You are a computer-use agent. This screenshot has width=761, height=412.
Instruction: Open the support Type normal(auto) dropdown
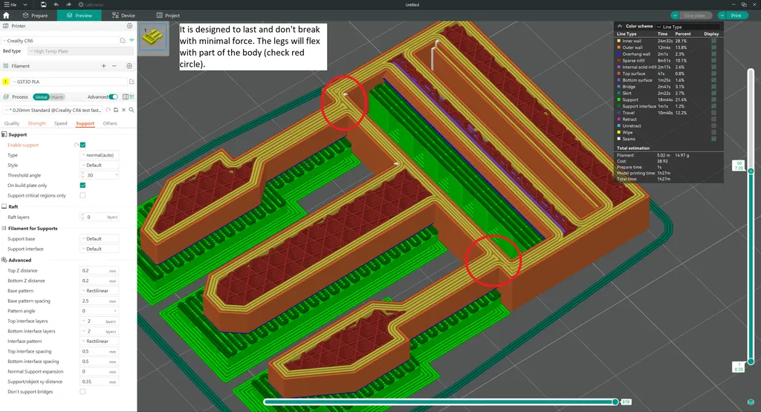tap(100, 155)
